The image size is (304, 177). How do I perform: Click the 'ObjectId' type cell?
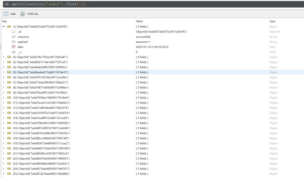[x=275, y=32]
